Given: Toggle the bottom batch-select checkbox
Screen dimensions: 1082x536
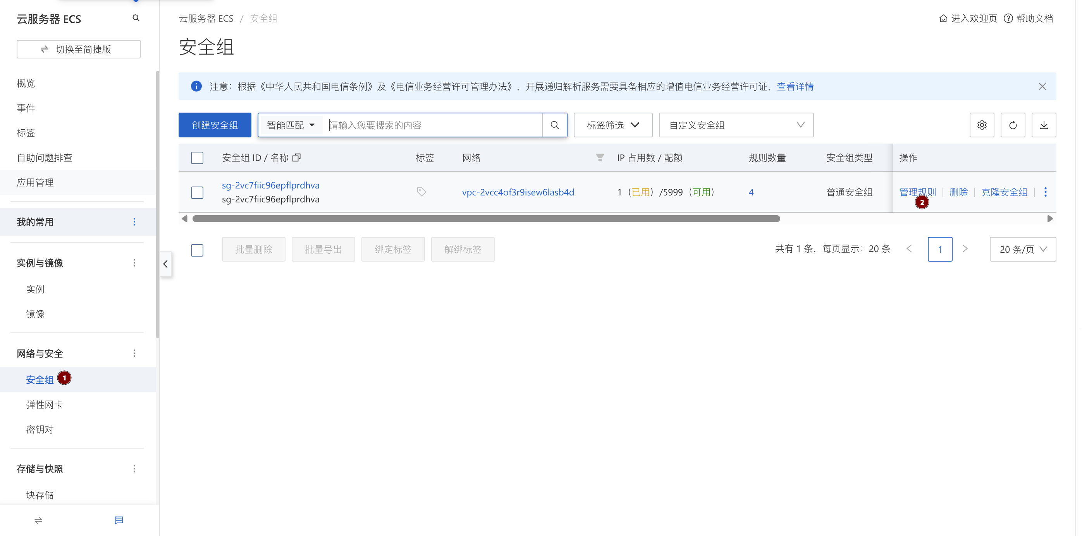Looking at the screenshot, I should pos(197,250).
